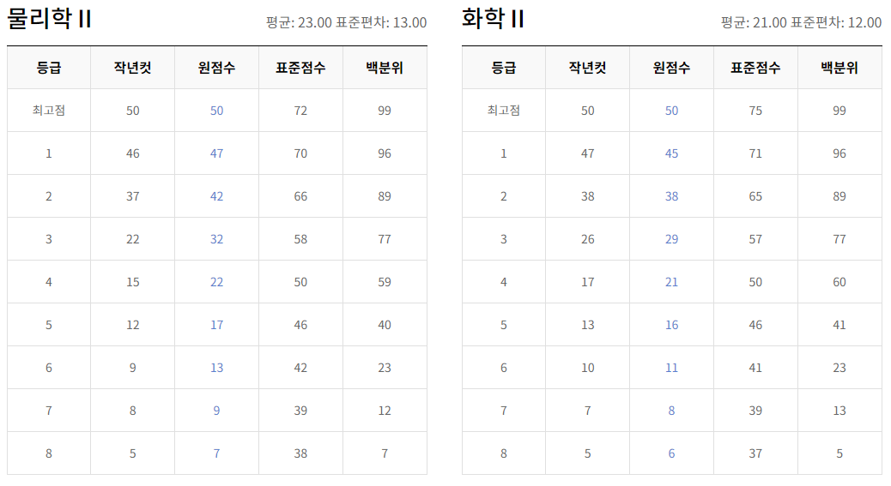Screen dimensions: 891x486
Task: Click the 화학 II table title
Action: pos(493,19)
